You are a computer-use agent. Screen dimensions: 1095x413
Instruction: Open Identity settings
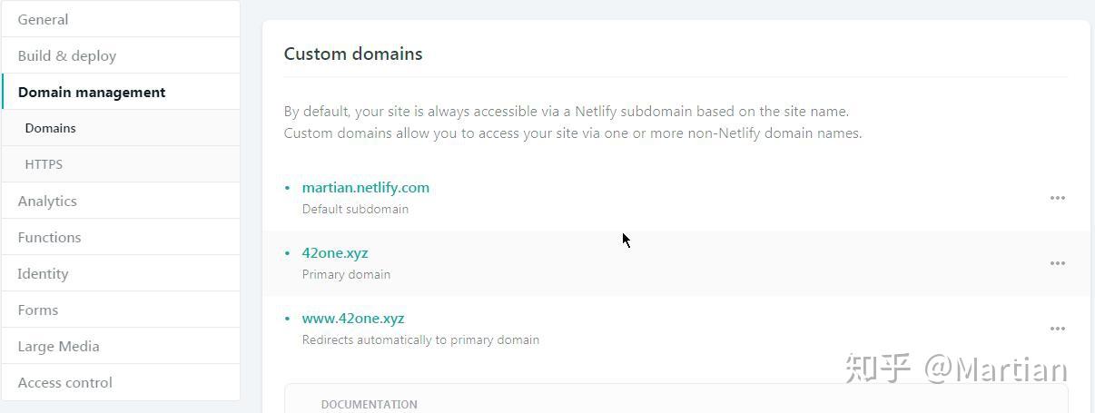click(x=43, y=273)
